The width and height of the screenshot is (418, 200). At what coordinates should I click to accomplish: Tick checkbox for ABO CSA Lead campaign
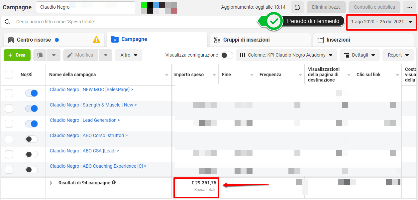click(x=9, y=154)
